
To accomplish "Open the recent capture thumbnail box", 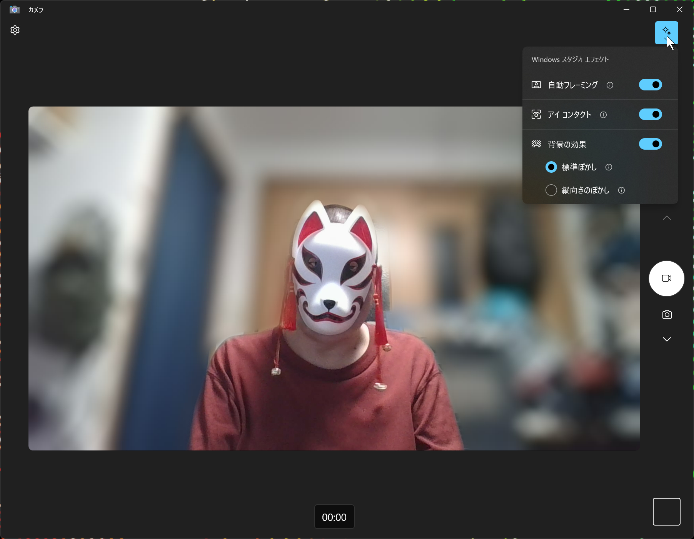I will coord(666,511).
